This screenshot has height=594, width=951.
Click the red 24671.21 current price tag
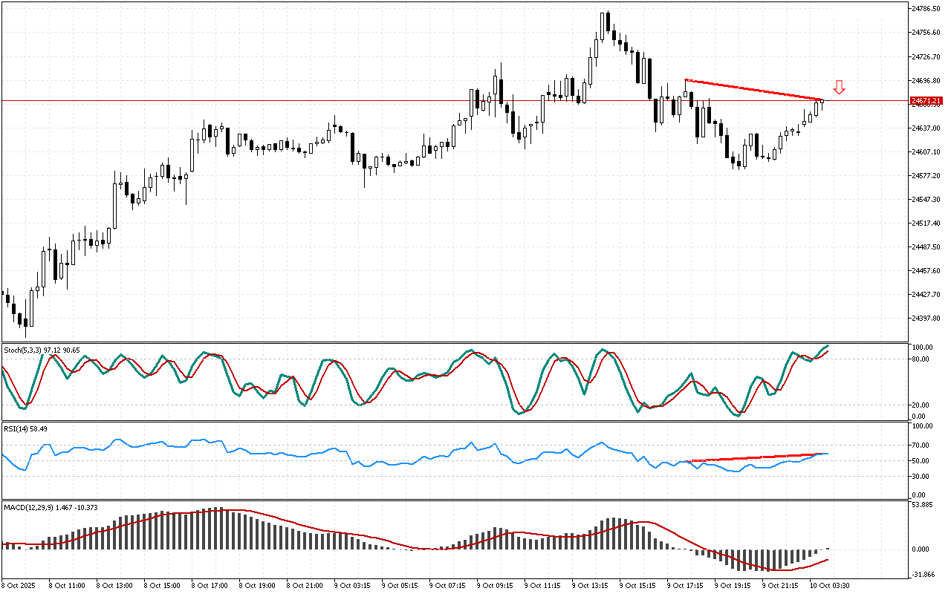point(926,100)
